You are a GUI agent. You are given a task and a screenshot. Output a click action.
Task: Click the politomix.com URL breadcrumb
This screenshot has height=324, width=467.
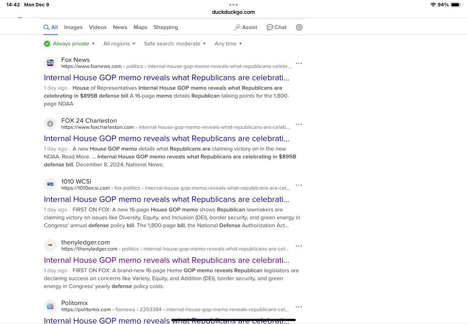[x=175, y=310]
